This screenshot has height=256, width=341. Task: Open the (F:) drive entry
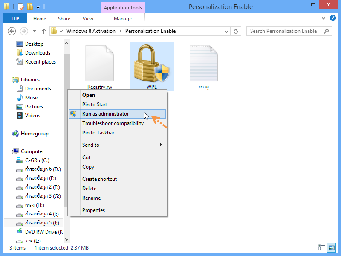tap(38, 187)
